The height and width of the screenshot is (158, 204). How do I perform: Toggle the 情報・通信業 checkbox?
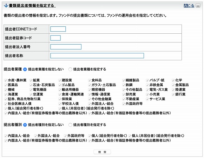pyautogui.click(x=90, y=94)
